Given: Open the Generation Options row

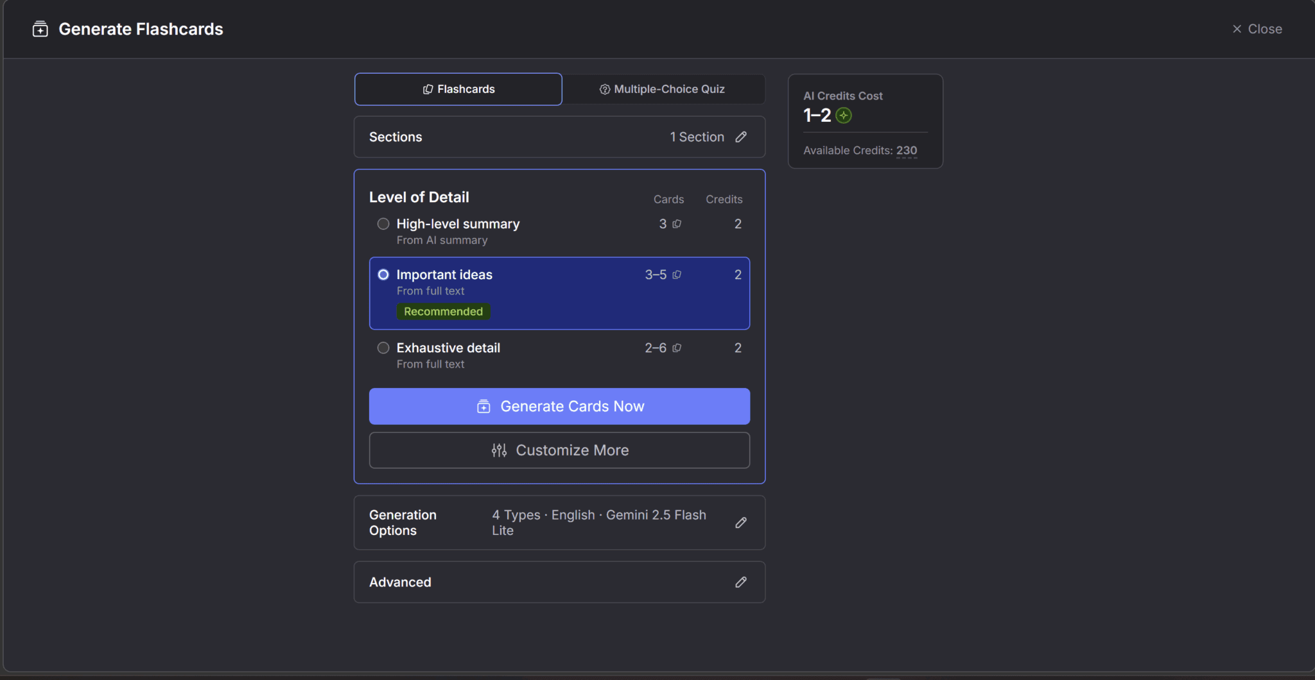Looking at the screenshot, I should [x=559, y=523].
